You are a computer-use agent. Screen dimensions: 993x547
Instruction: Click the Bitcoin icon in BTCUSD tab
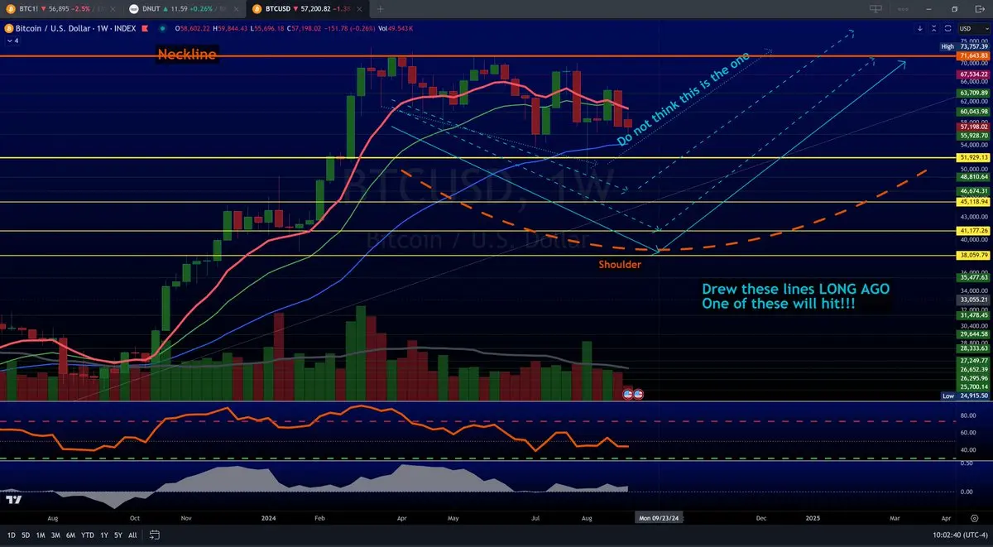coord(257,9)
